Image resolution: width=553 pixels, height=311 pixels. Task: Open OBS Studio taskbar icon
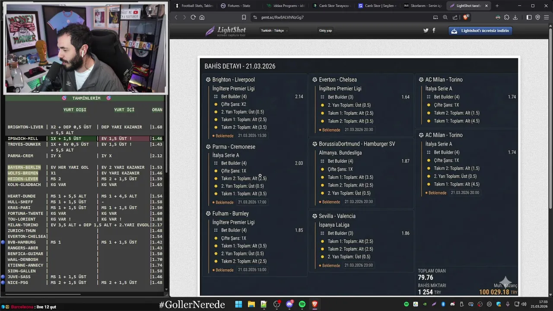(276, 304)
